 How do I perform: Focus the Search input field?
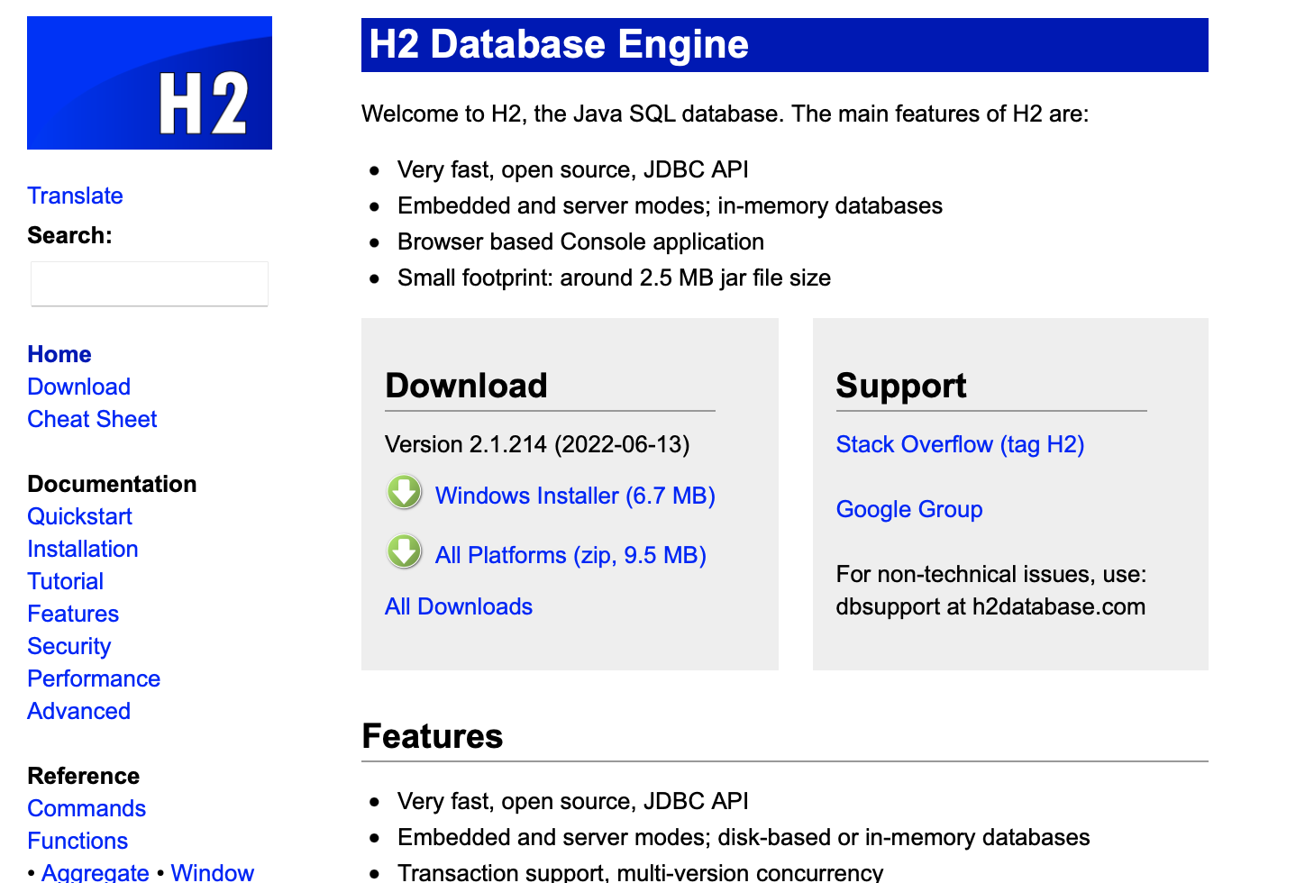150,284
